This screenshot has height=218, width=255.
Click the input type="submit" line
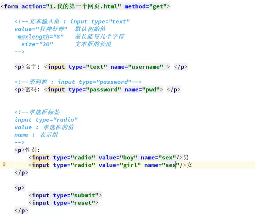coord(66,195)
